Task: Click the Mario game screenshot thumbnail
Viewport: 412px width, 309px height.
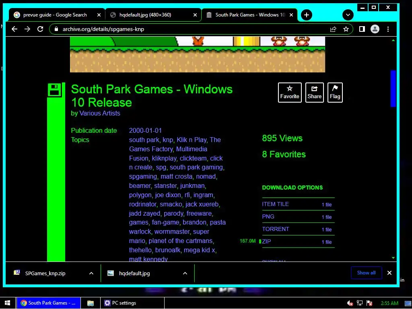Action: (x=197, y=54)
